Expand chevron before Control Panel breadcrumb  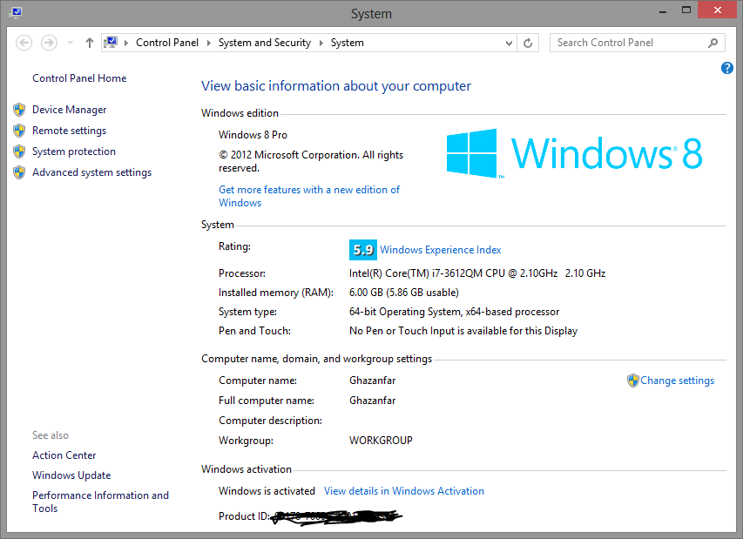pyautogui.click(x=126, y=43)
